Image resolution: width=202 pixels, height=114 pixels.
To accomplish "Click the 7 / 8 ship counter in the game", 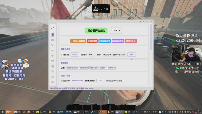I will [x=101, y=9].
